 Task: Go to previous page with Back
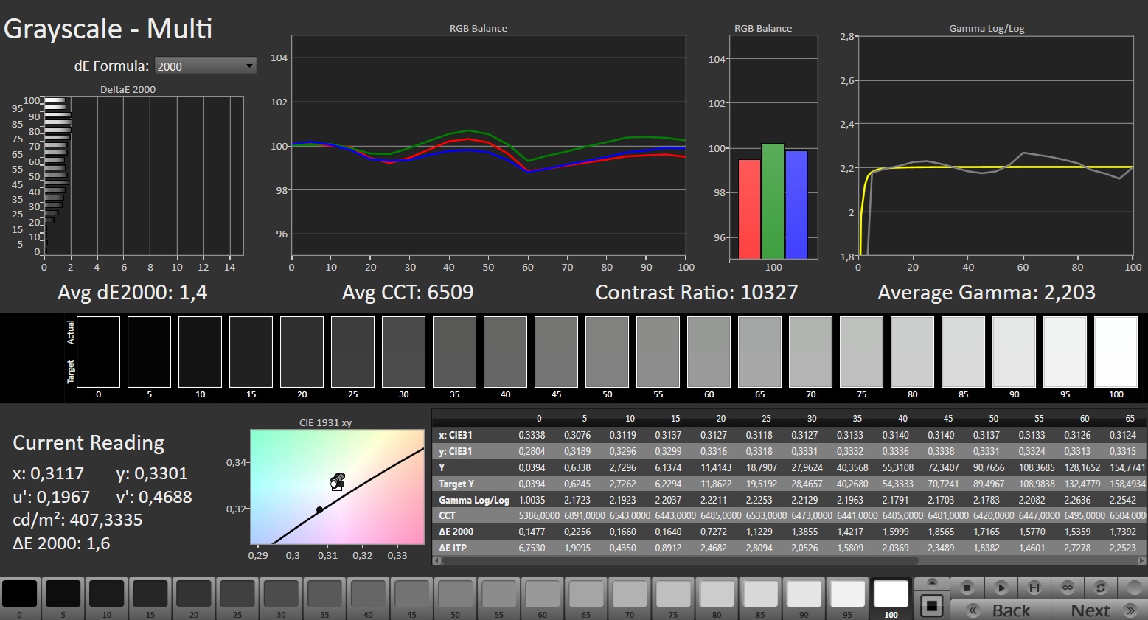click(1000, 610)
